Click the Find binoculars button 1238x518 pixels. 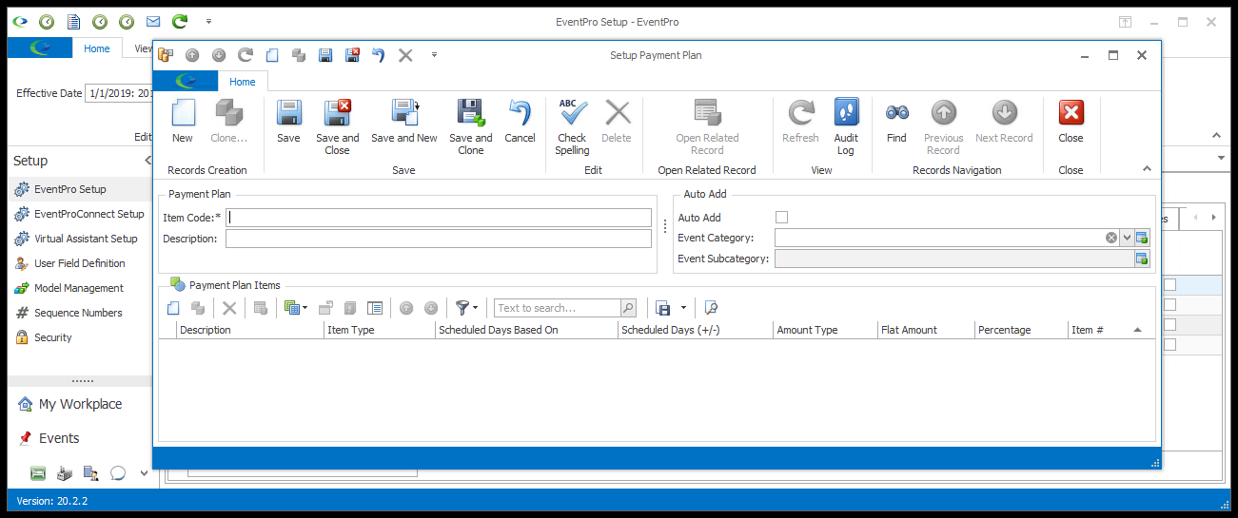pos(896,122)
